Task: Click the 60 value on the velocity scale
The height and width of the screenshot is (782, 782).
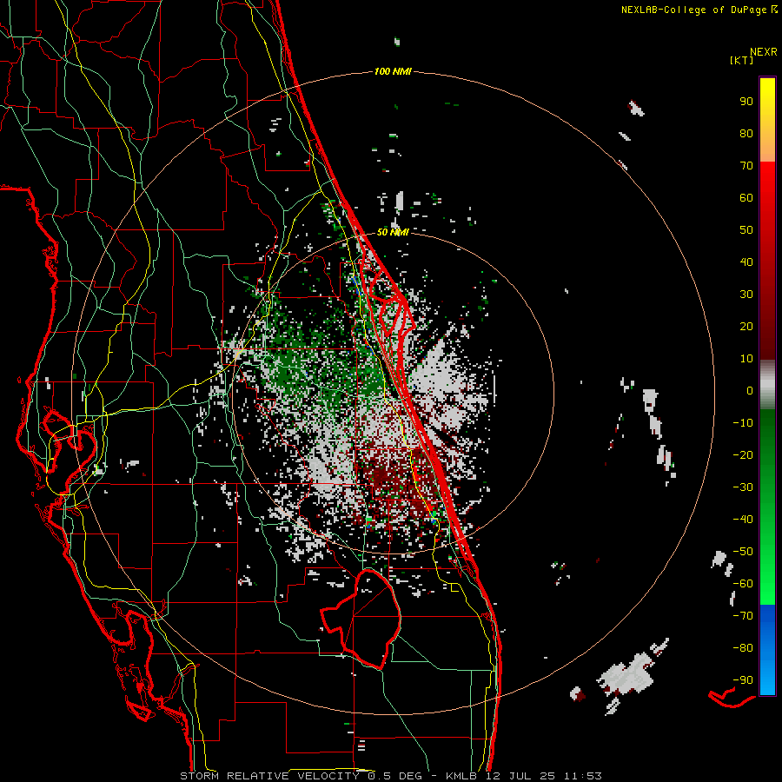Action: point(746,198)
